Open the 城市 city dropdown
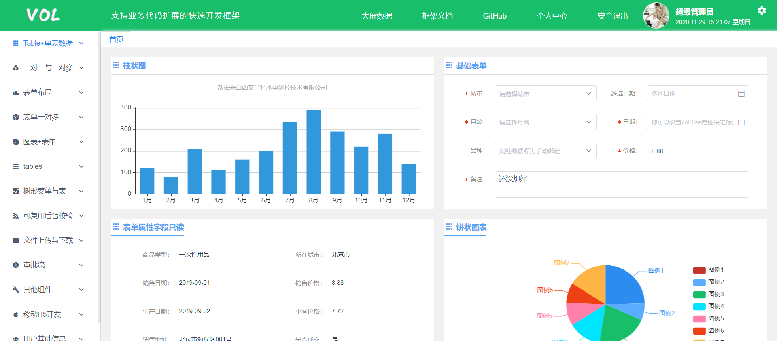Image resolution: width=777 pixels, height=341 pixels. click(x=545, y=94)
